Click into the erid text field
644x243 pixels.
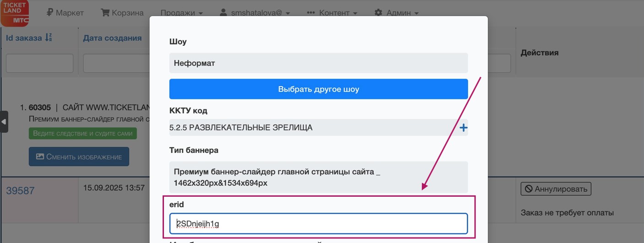[318, 224]
